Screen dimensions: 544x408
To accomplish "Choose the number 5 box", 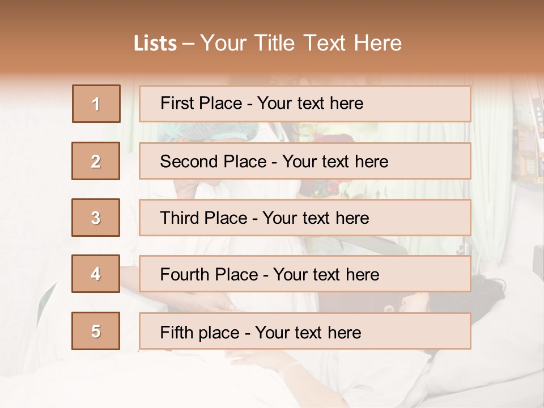I will pyautogui.click(x=96, y=330).
